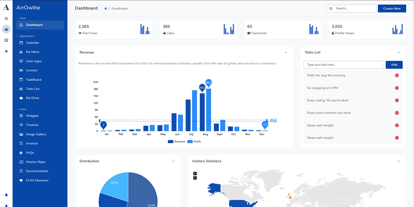
Task: Click the home icon in the breadcrumb
Action: pos(106,9)
